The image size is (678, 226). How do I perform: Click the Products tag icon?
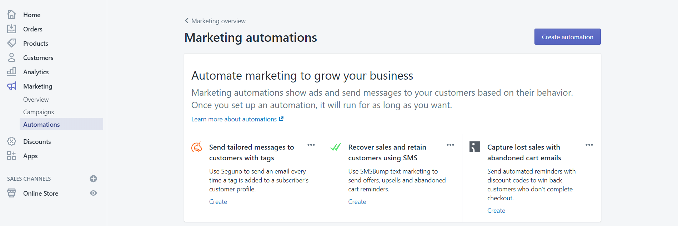click(x=12, y=43)
